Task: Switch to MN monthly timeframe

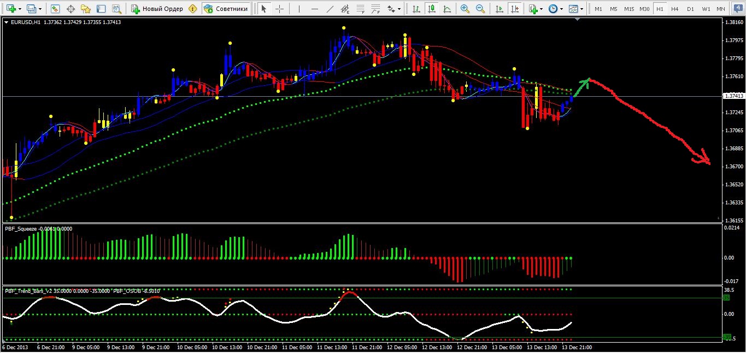Action: point(721,9)
